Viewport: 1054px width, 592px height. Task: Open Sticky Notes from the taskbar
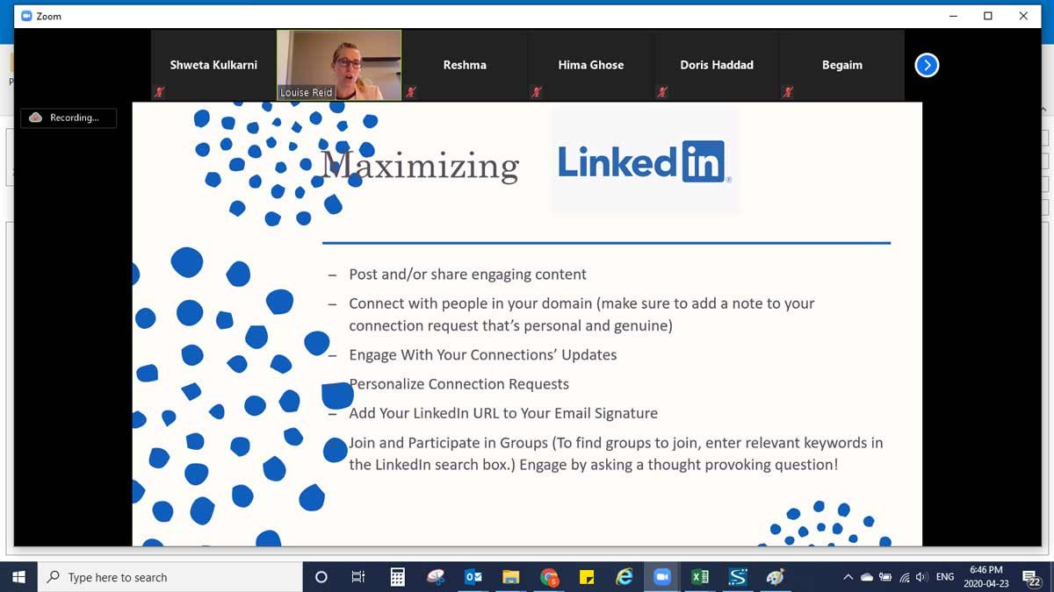pos(587,577)
